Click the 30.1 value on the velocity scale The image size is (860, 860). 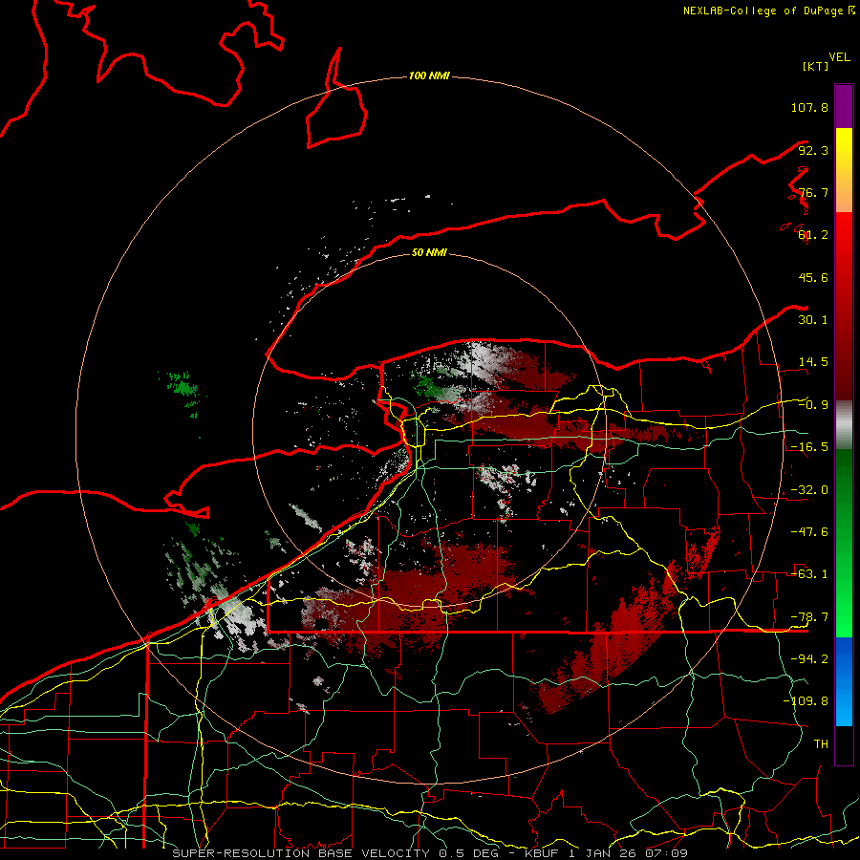[813, 320]
